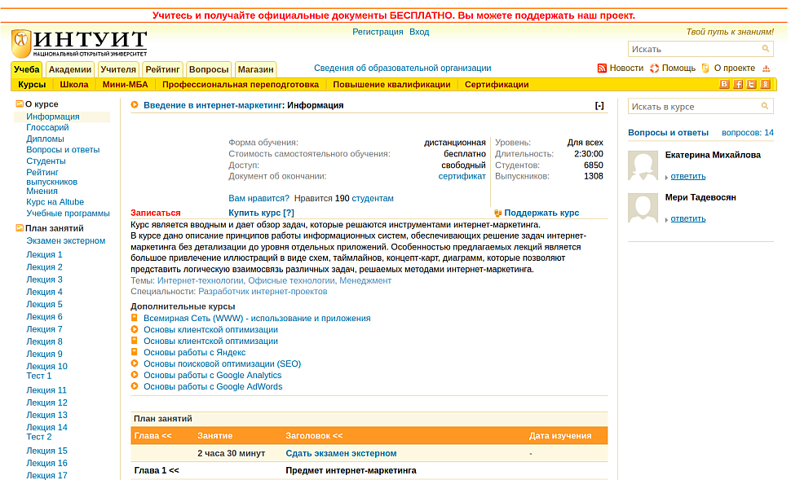Click the студентам link

(373, 198)
